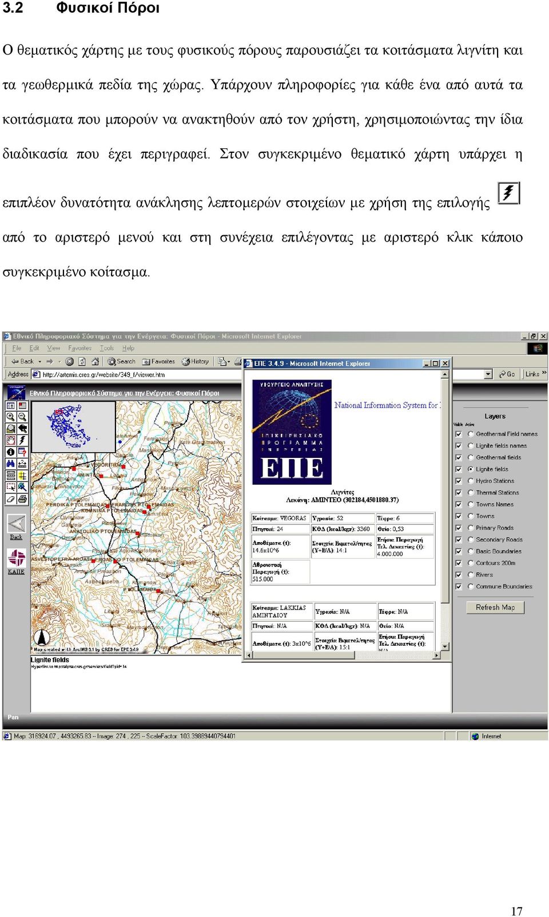Select the Pan hand tool
Viewport: 549px width, 917px height.
coord(11,440)
